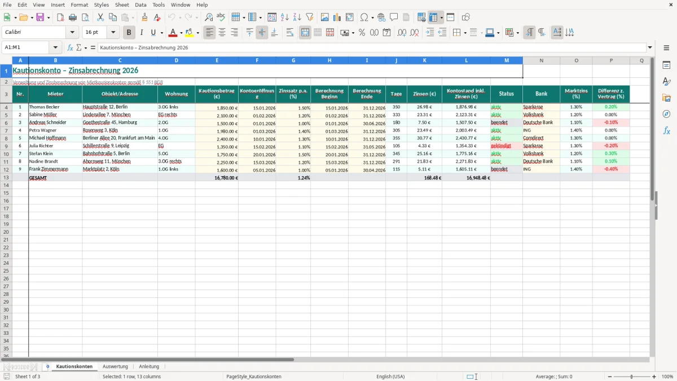This screenshot has width=677, height=381.
Task: Click Zoom In plus button
Action: pos(654,376)
